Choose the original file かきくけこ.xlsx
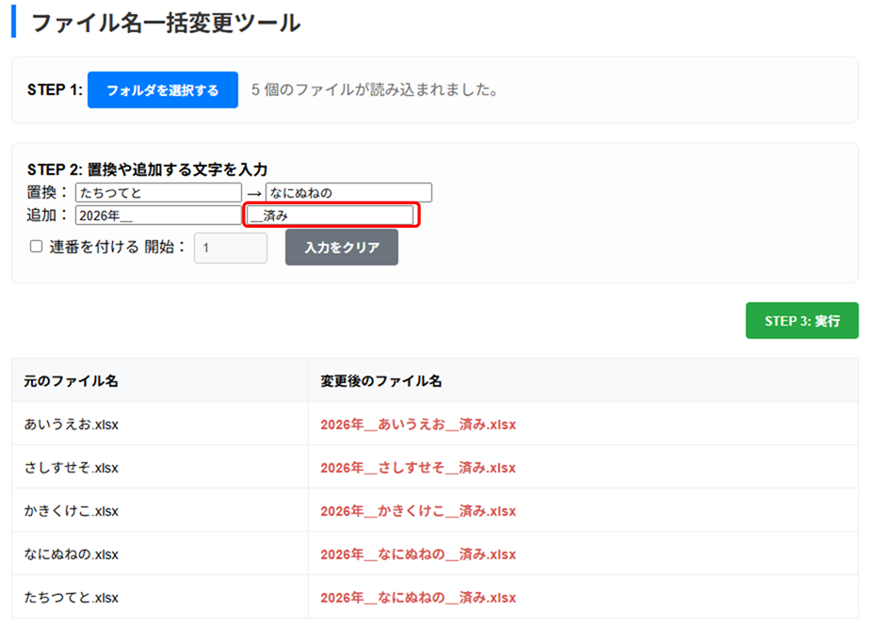 72,511
